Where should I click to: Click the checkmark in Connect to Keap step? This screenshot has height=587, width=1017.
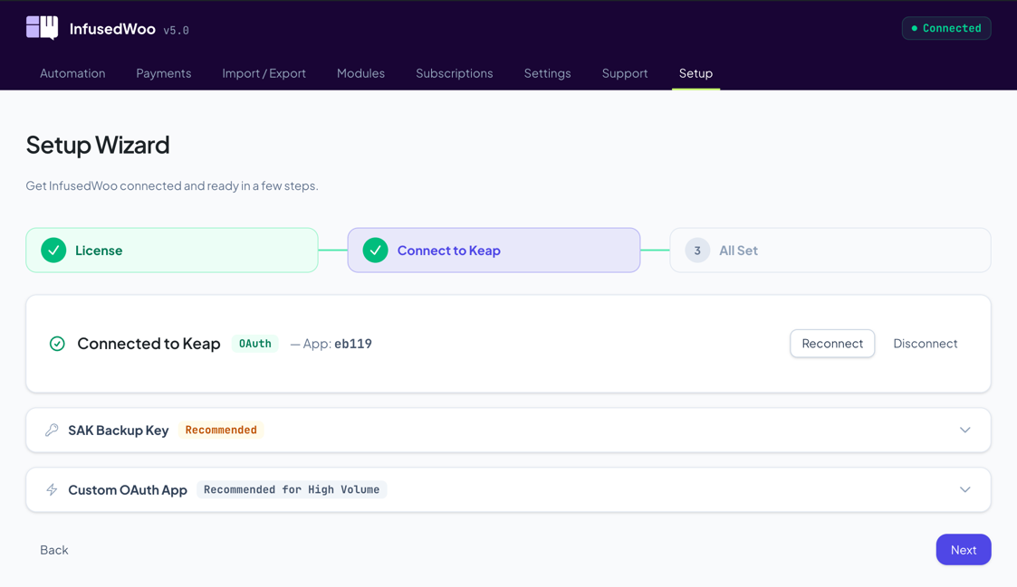point(375,250)
